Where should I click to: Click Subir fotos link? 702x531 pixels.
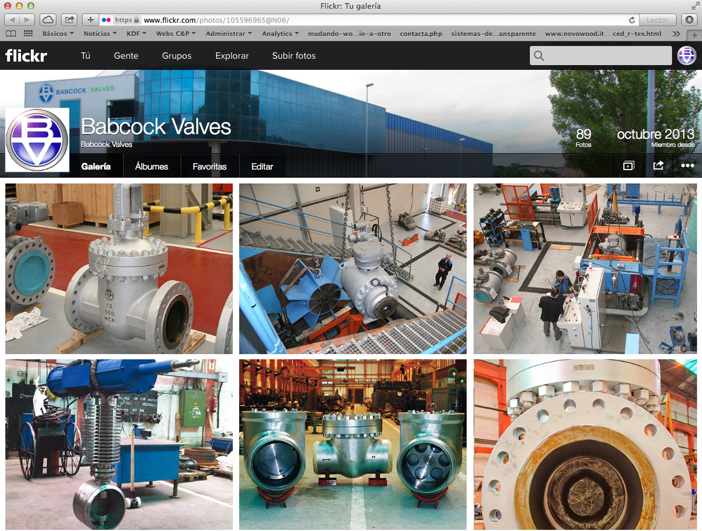(294, 56)
